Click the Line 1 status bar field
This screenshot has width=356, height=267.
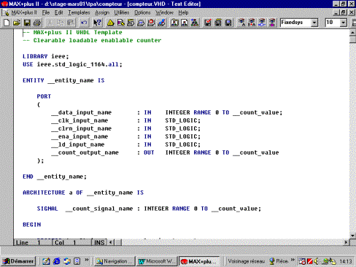coord(33,242)
